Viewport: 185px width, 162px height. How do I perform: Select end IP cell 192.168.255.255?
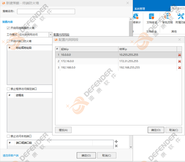(148, 68)
